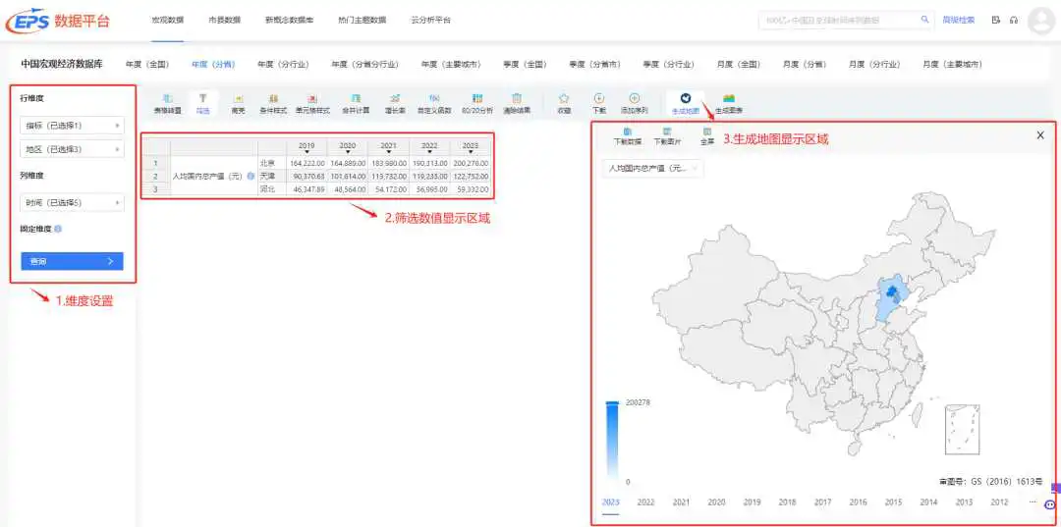This screenshot has width=1061, height=527.
Task: Open the 2022 column sort arrow
Action: (x=429, y=153)
